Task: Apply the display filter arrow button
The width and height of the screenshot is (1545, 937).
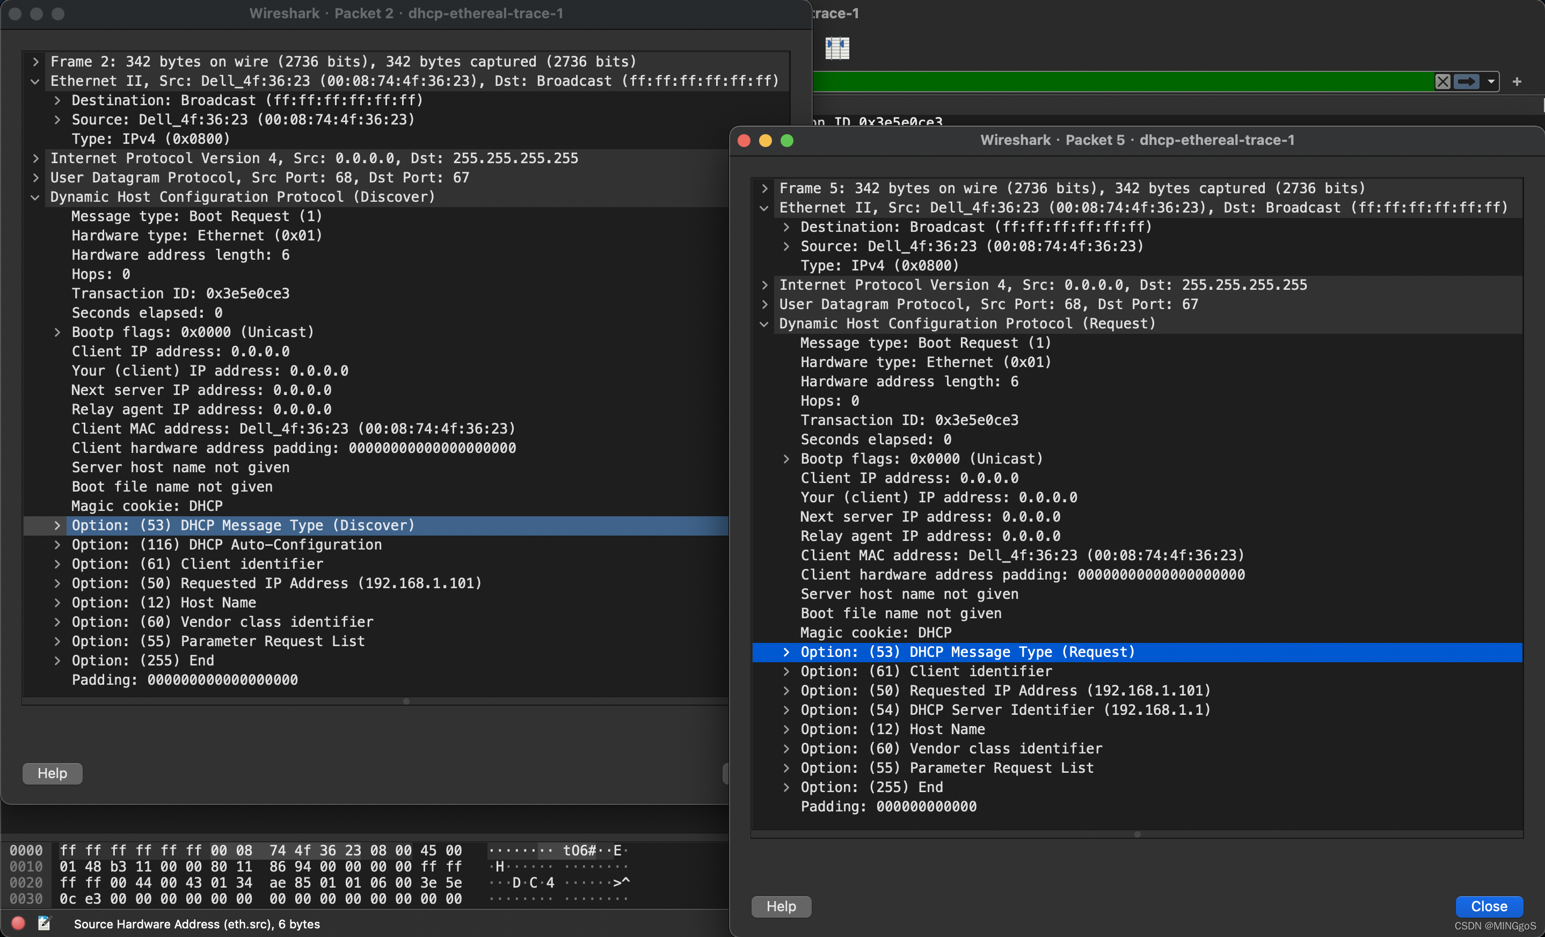Action: pos(1467,82)
